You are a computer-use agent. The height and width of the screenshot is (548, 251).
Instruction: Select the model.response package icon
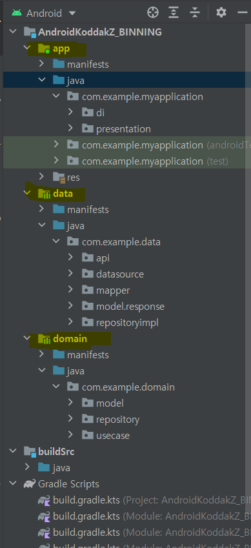[87, 306]
